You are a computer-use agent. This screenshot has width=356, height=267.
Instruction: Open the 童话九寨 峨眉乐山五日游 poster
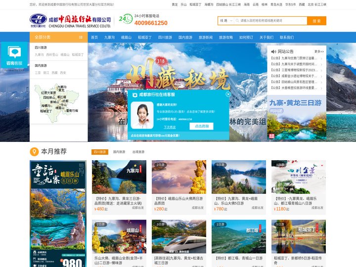(58, 214)
